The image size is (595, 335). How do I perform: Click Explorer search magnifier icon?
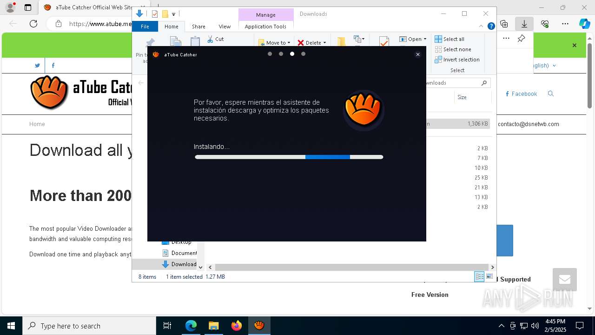[x=484, y=83]
